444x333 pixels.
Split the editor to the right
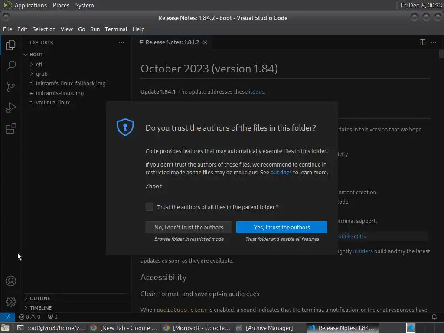[422, 42]
